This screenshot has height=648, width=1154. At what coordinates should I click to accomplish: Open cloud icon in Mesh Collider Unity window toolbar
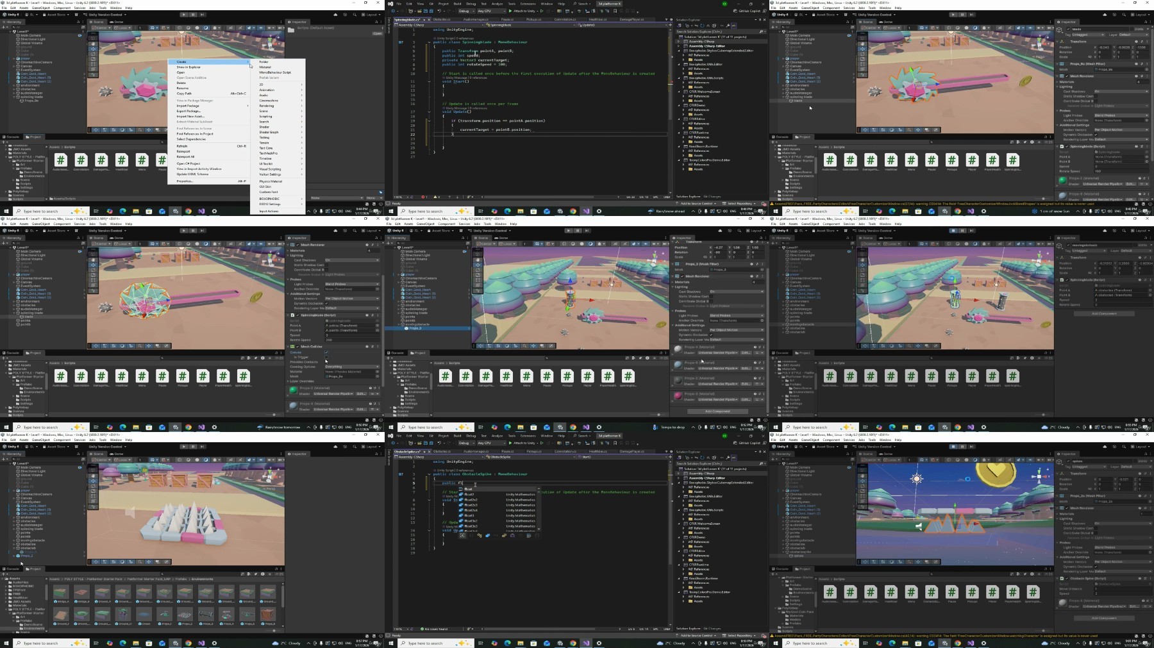point(336,231)
